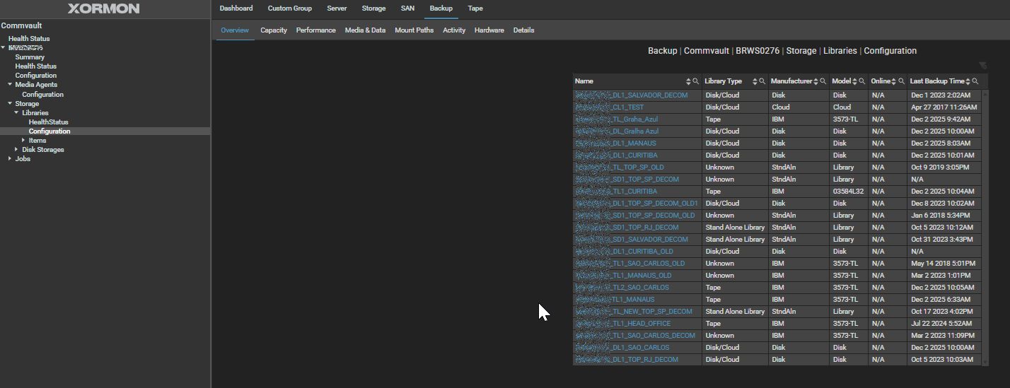Screen dimensions: 1010x388
Task: Click the Last Backup Time search icon
Action: coord(975,81)
